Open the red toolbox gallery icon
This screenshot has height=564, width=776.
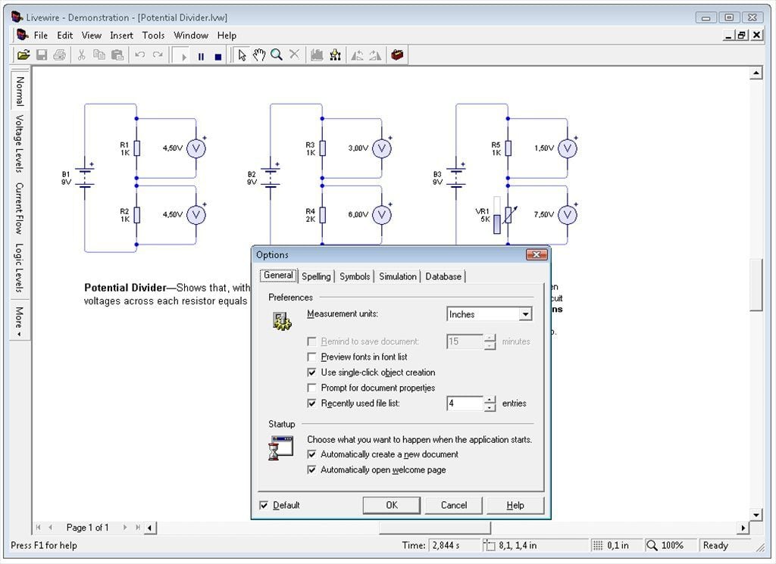(x=397, y=55)
